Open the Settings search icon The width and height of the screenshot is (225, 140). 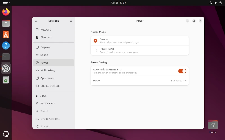point(36,21)
